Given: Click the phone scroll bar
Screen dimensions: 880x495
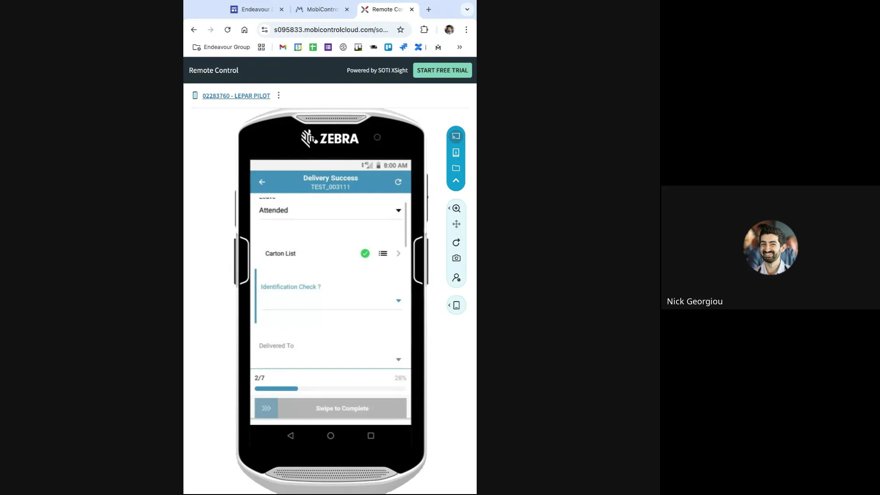Looking at the screenshot, I should [x=406, y=225].
